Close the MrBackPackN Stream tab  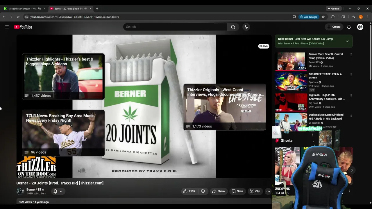44,9
